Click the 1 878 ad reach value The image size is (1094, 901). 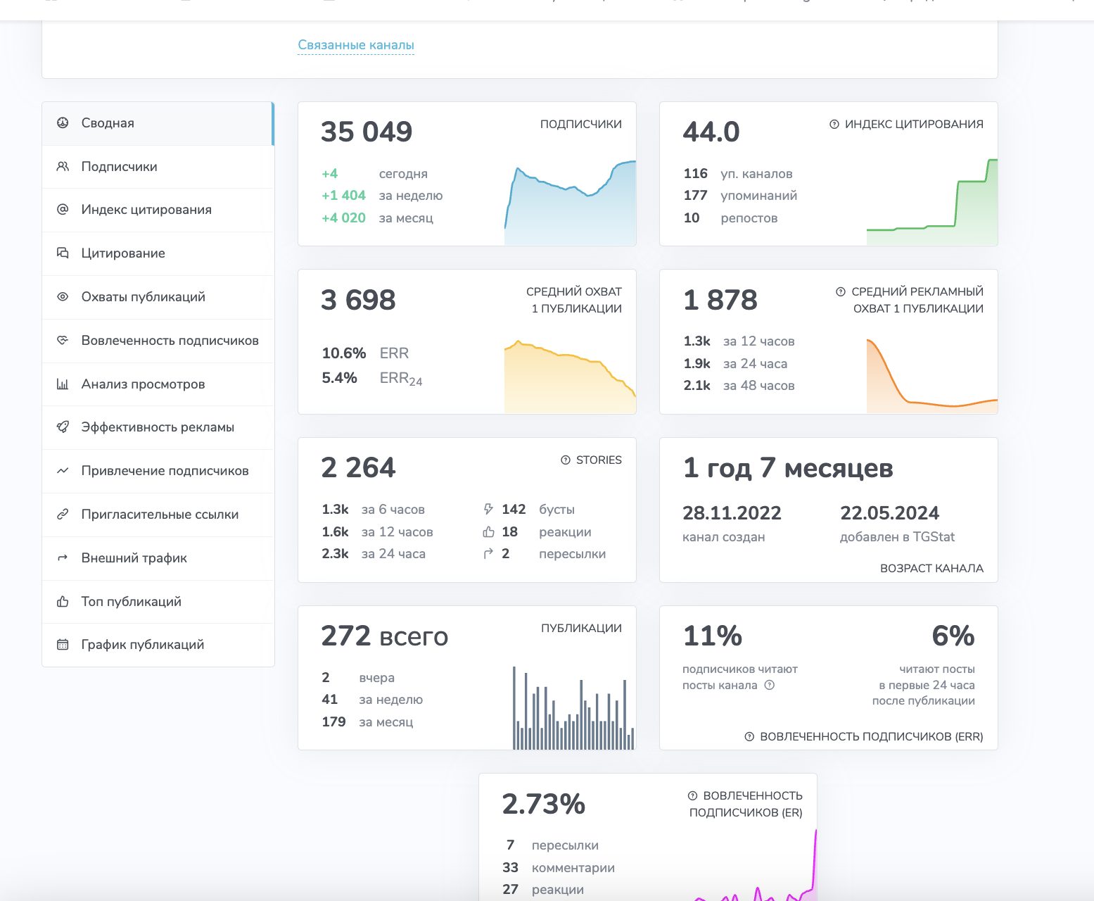(x=720, y=300)
